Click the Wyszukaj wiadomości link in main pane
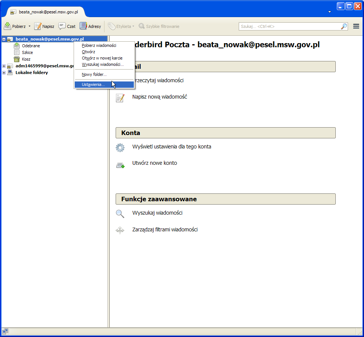 pyautogui.click(x=157, y=213)
